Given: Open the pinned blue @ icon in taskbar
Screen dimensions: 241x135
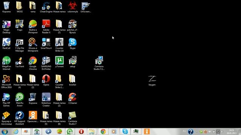Looking at the screenshot, I should coord(48,132).
